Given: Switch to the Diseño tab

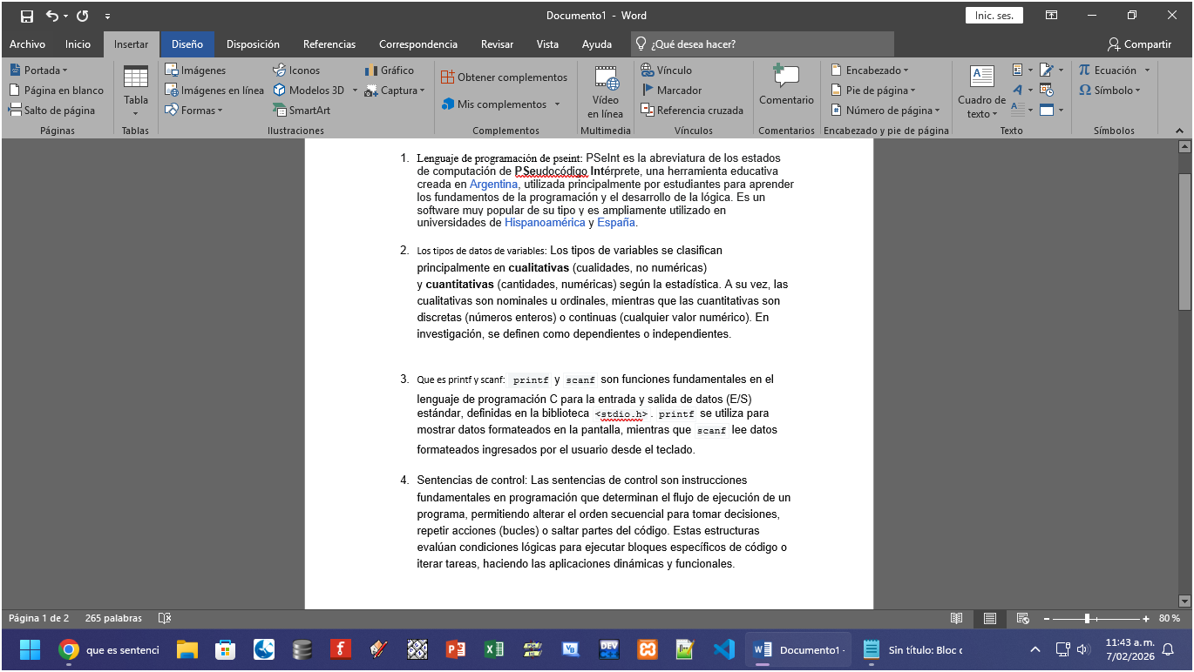Looking at the screenshot, I should click(187, 44).
